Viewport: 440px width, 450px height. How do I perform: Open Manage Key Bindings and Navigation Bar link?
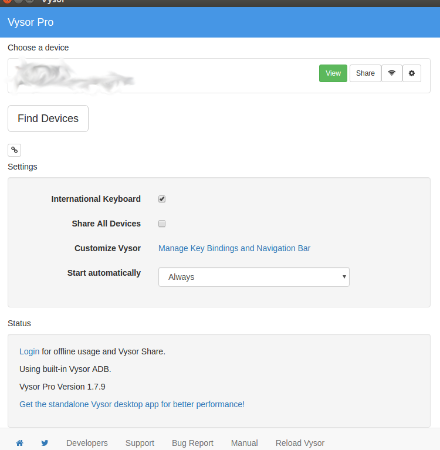pos(234,248)
